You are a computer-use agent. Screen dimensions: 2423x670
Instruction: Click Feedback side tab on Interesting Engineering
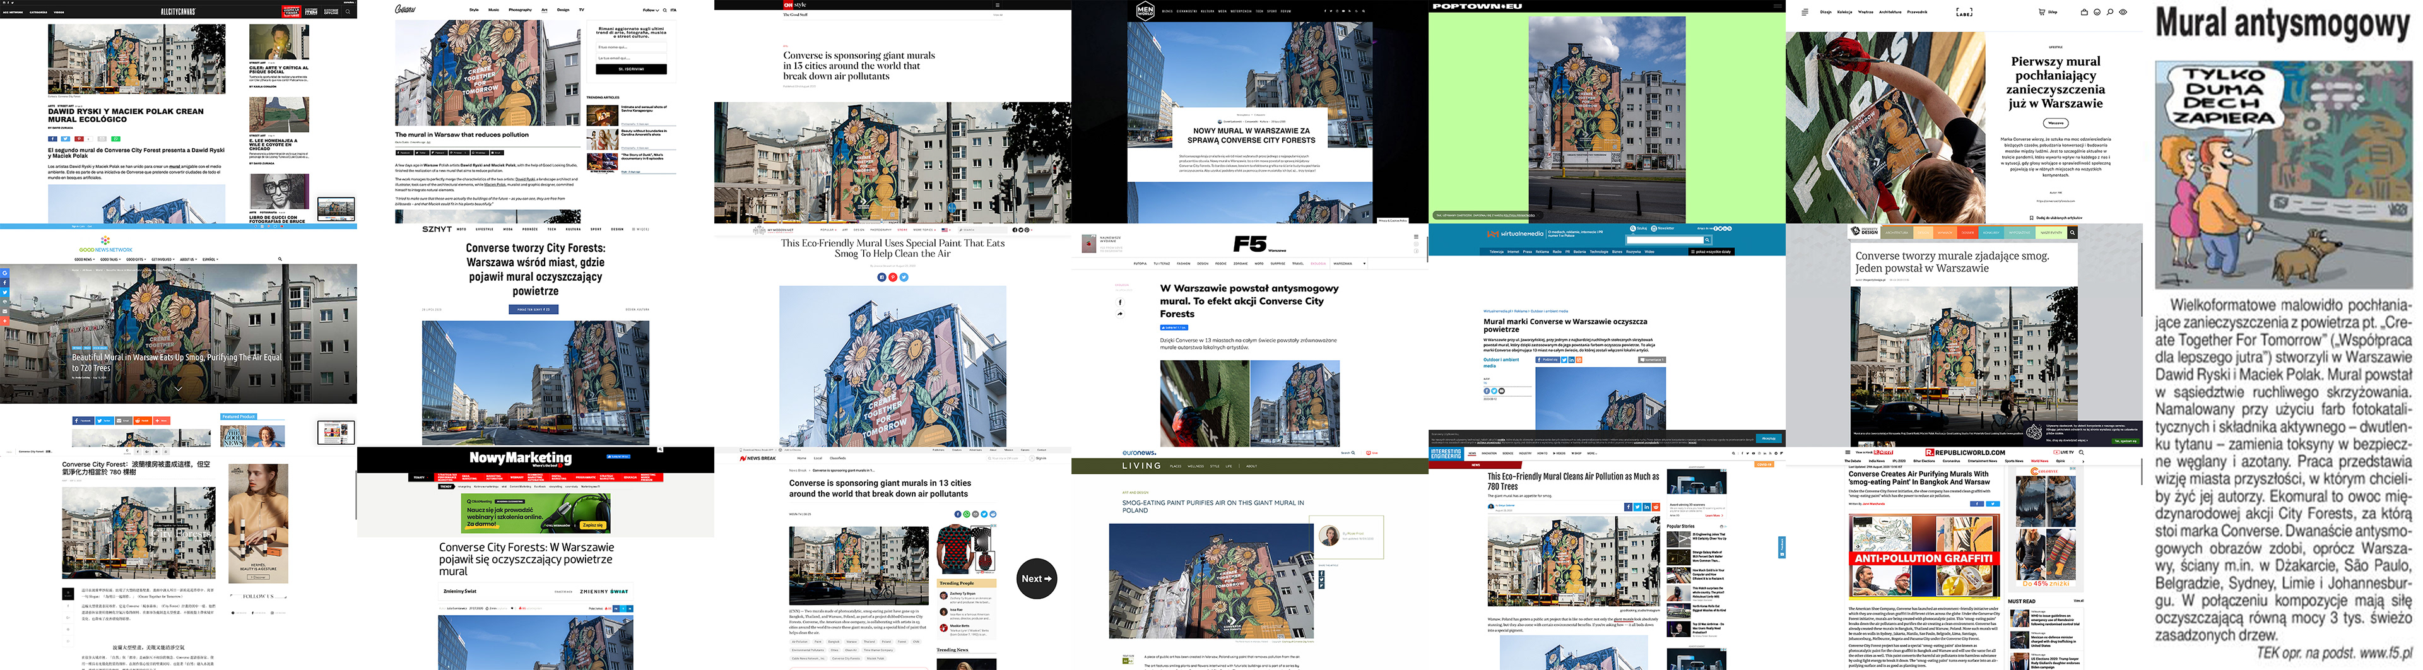1783,548
